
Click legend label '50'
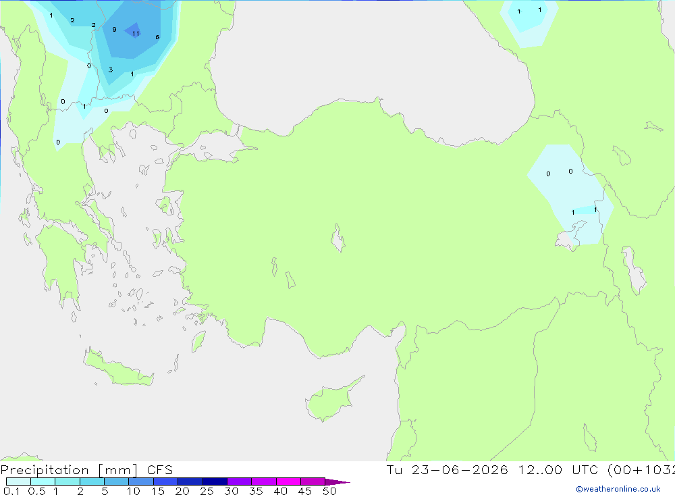[x=330, y=491]
